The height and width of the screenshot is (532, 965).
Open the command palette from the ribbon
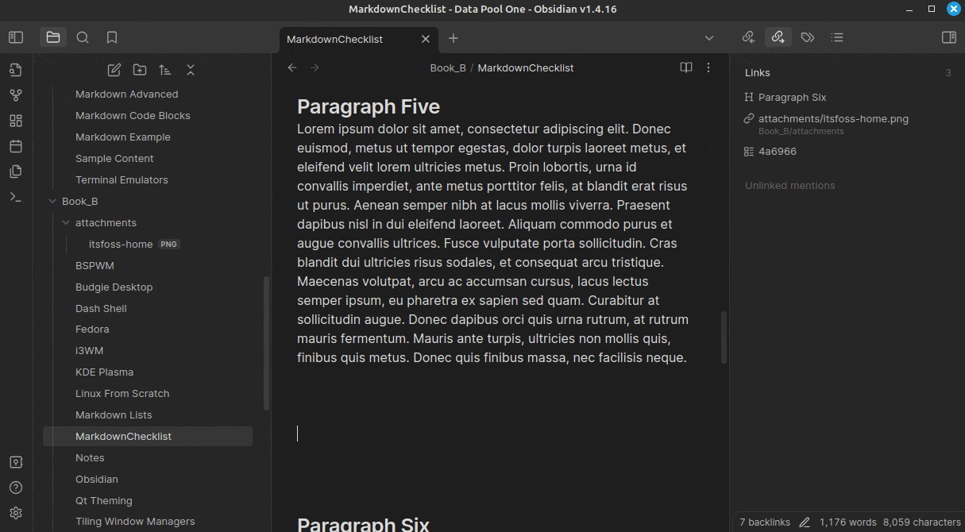(x=16, y=197)
